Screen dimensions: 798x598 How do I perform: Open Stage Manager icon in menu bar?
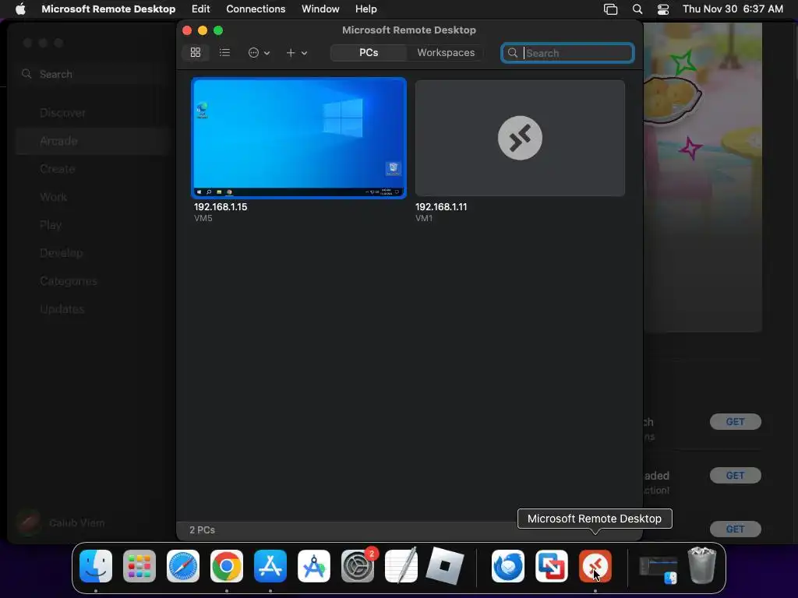point(610,9)
